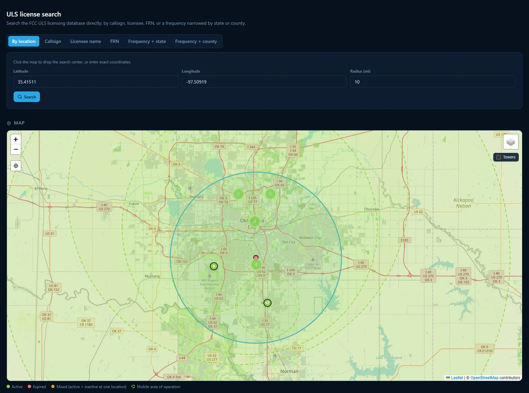The width and height of the screenshot is (529, 393).
Task: Click the Norman label on the map
Action: pos(289,371)
